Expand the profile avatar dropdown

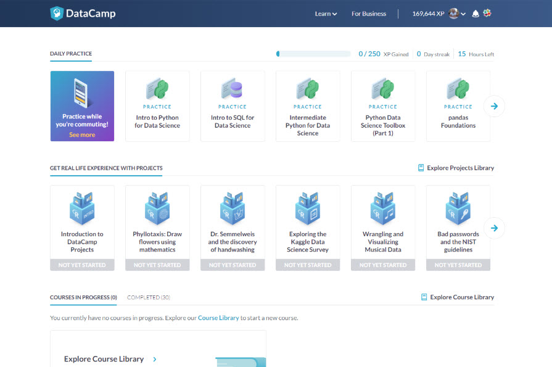(455, 13)
